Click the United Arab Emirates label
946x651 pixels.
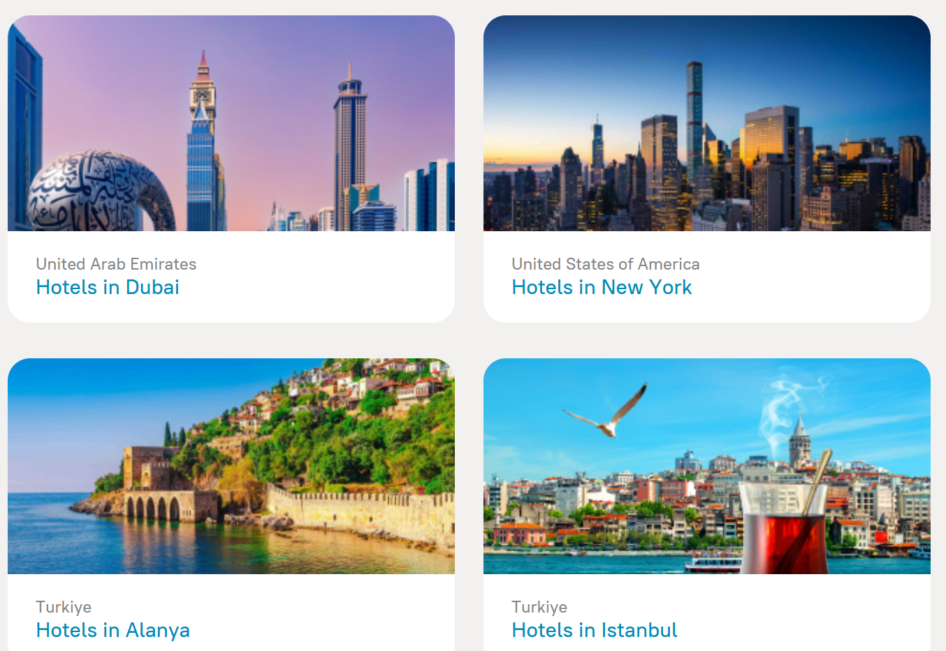(x=116, y=264)
